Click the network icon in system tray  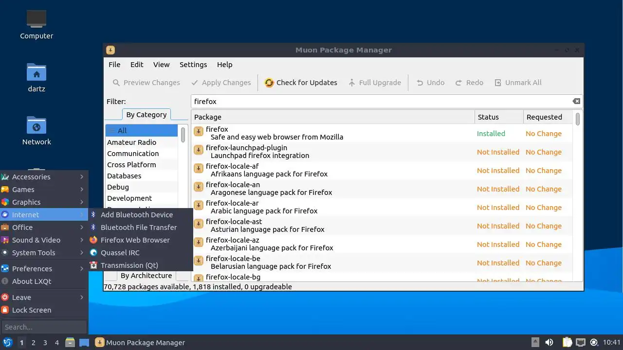[x=581, y=342]
